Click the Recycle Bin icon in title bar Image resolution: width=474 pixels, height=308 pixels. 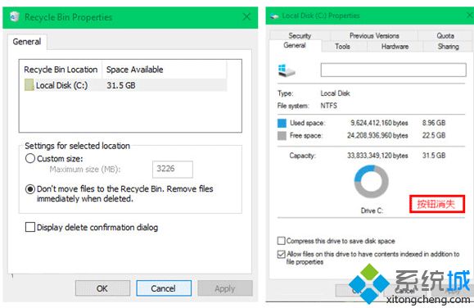[14, 16]
